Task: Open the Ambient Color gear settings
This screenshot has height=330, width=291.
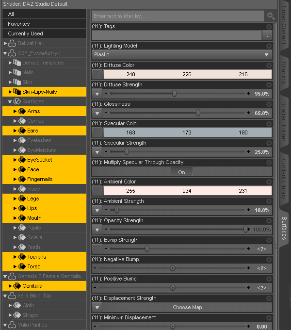Action: click(269, 182)
